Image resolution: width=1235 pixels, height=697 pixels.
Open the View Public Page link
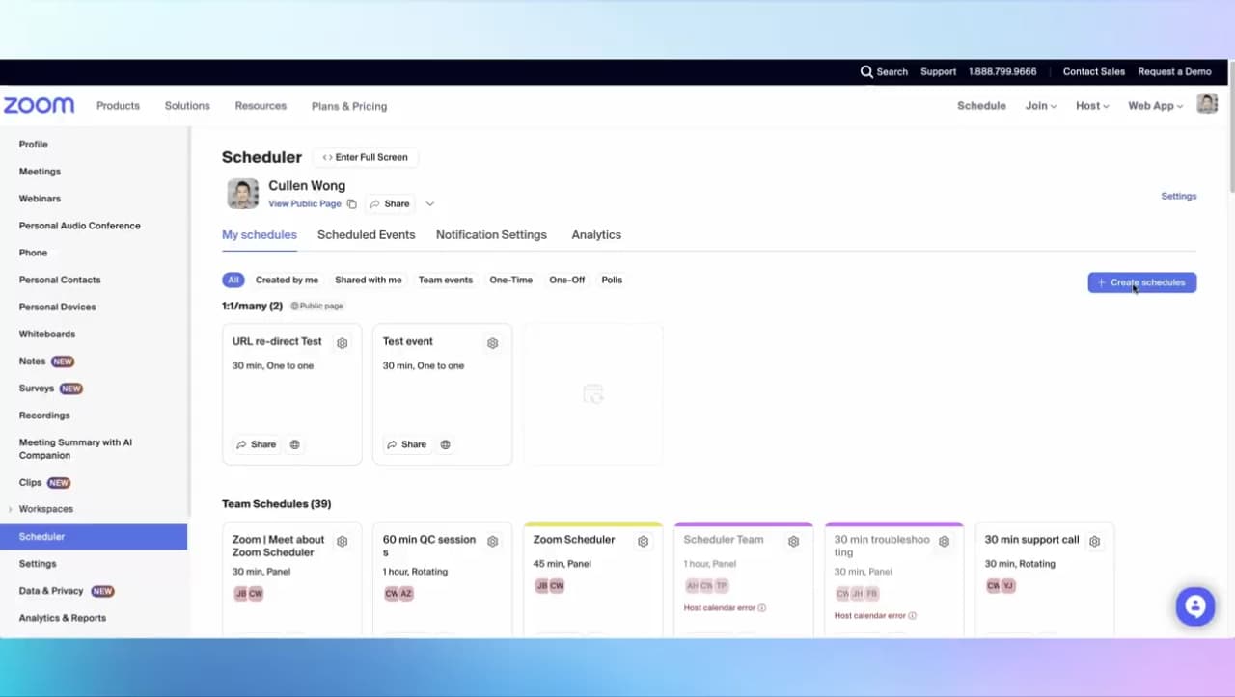[x=304, y=204]
